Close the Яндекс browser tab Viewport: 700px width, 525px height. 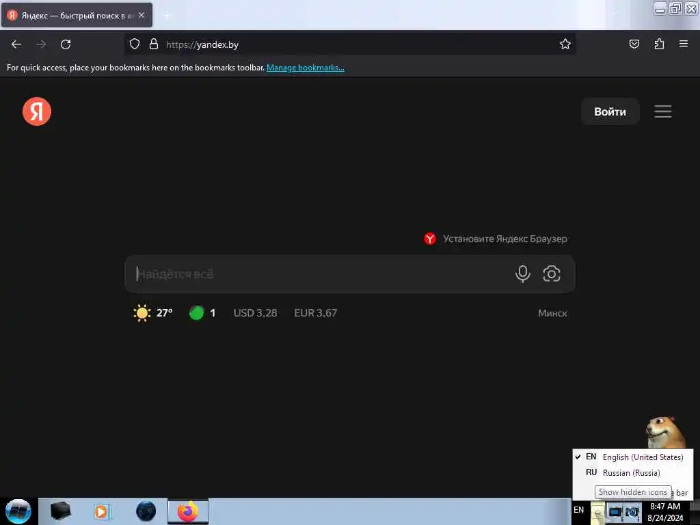tap(142, 15)
